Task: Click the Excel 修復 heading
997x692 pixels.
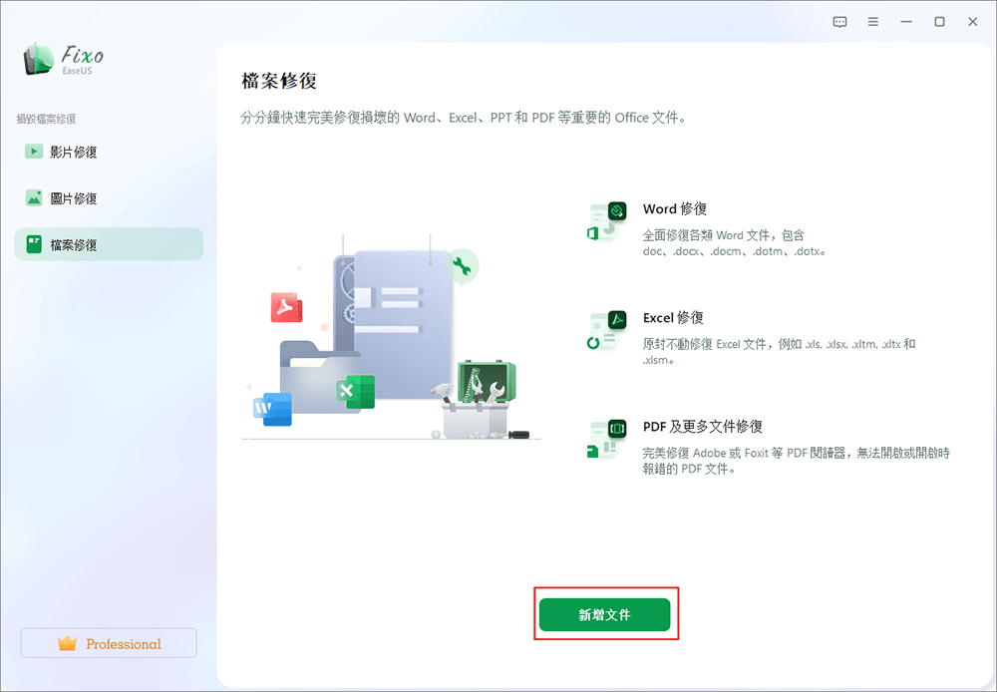Action: coord(673,317)
